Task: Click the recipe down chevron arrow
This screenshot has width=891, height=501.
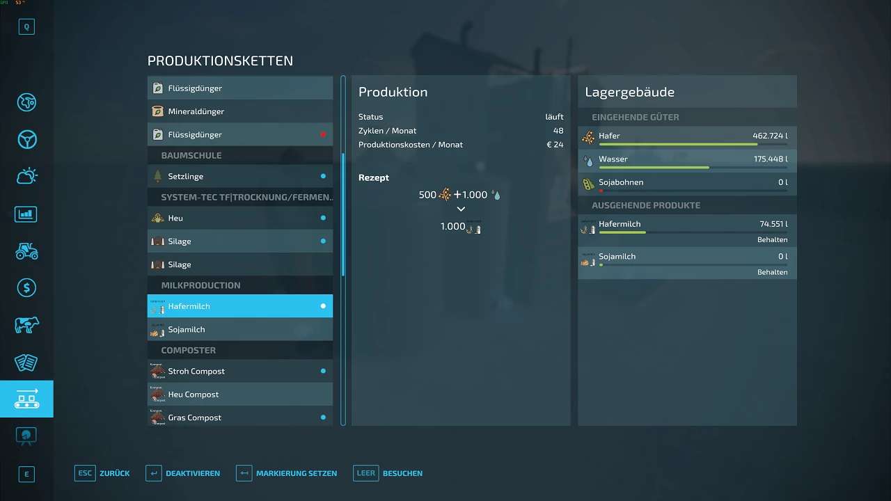Action: click(x=461, y=209)
